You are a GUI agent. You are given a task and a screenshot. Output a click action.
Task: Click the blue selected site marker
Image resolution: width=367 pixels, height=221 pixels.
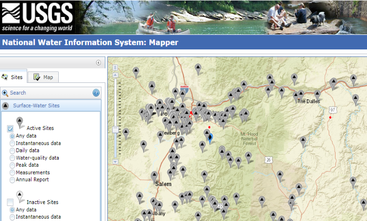tap(210, 138)
